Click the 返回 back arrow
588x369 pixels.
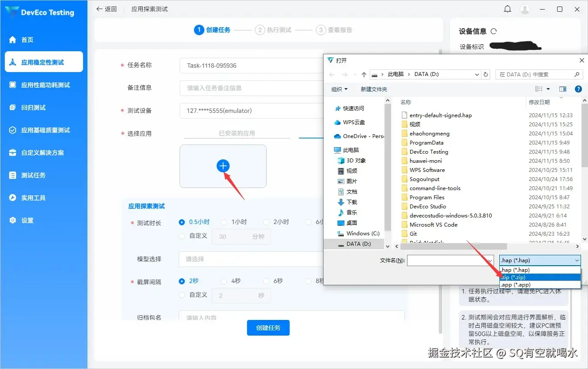100,9
